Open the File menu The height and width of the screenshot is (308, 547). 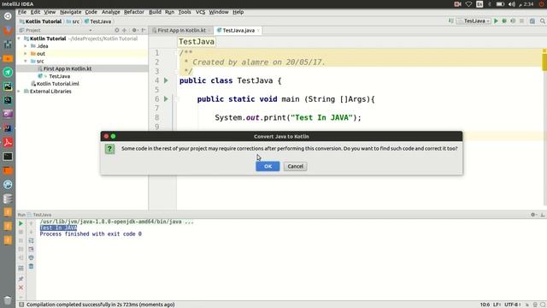pyautogui.click(x=22, y=12)
